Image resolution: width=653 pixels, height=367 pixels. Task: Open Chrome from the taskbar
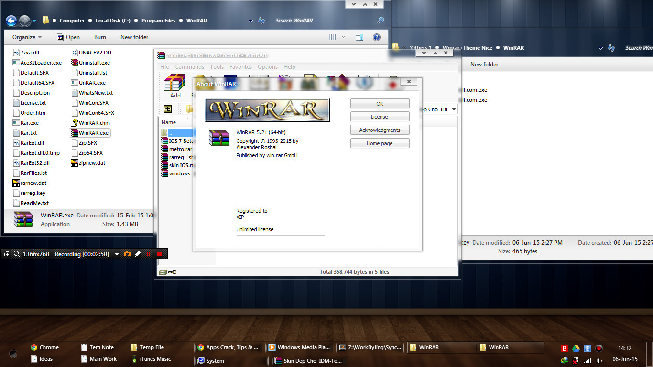point(44,347)
